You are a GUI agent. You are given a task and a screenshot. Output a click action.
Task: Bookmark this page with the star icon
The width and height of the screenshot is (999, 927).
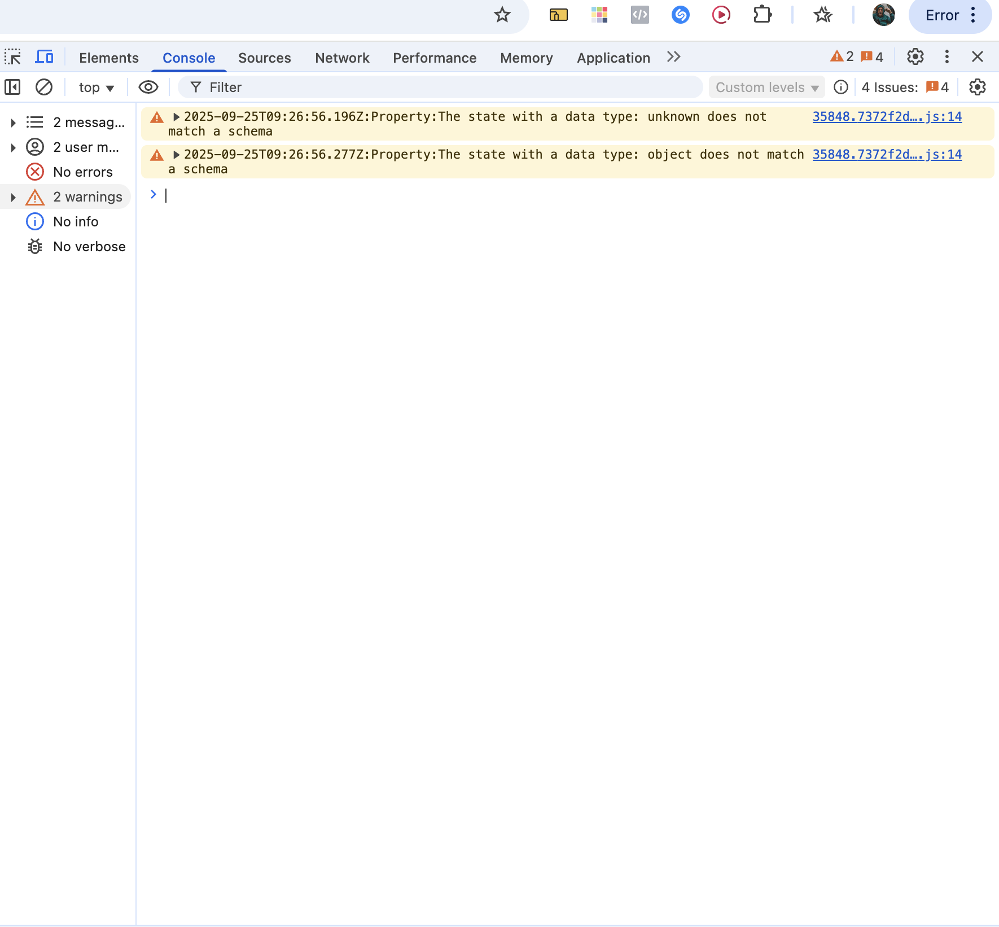502,15
